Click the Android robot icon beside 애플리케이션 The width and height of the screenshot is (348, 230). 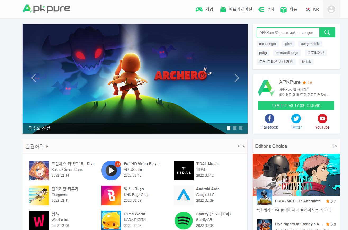[223, 10]
